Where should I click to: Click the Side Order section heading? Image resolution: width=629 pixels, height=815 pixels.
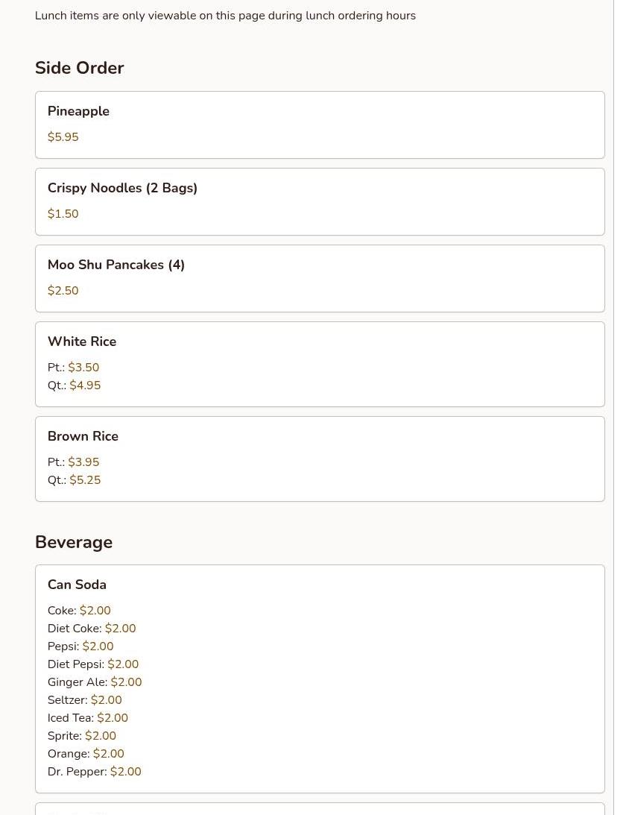tap(79, 68)
